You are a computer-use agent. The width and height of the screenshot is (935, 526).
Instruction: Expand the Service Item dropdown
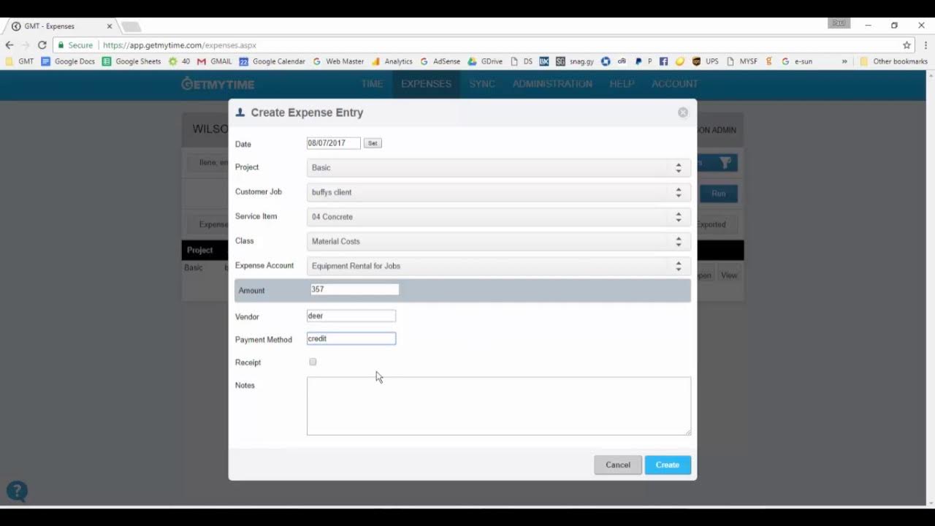coord(499,217)
